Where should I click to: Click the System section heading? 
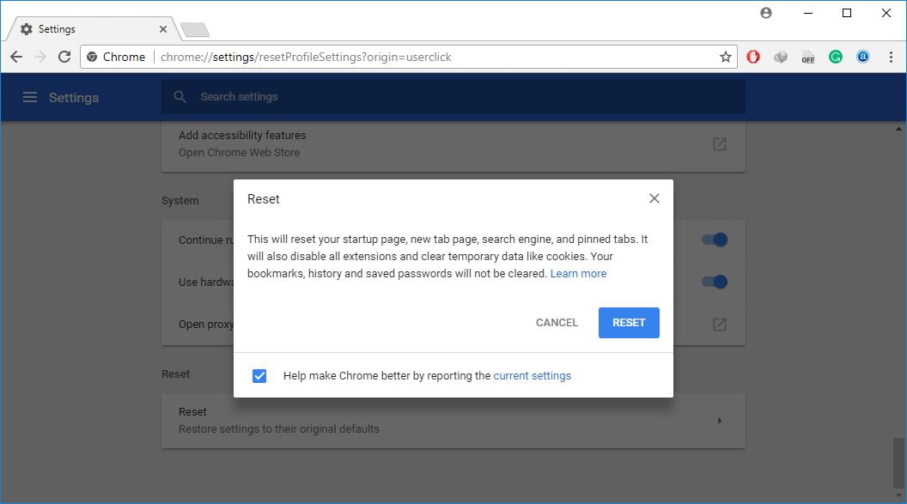pos(180,201)
